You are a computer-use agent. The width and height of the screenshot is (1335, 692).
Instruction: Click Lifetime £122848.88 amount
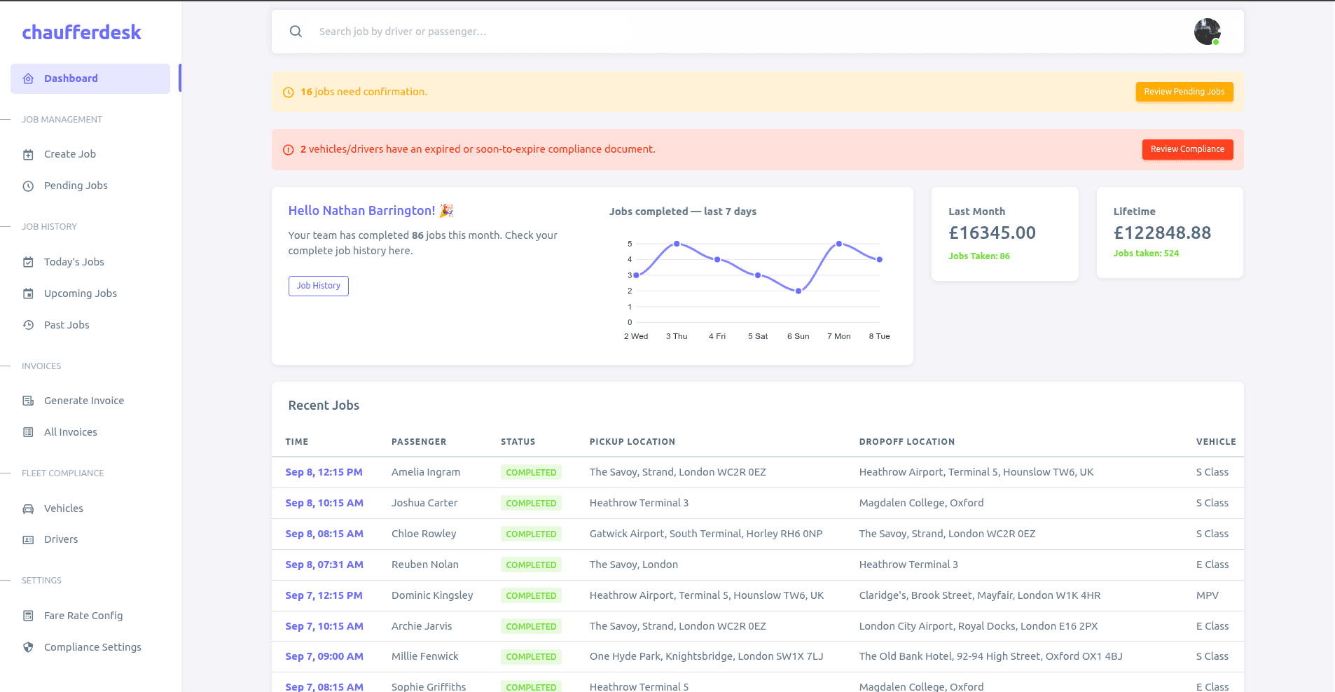pos(1162,233)
